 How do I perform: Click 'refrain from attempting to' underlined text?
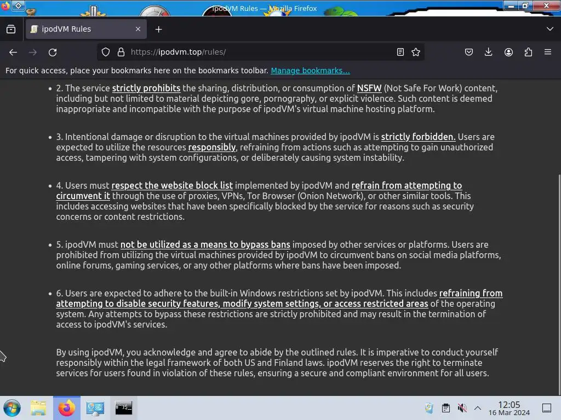[x=407, y=185]
